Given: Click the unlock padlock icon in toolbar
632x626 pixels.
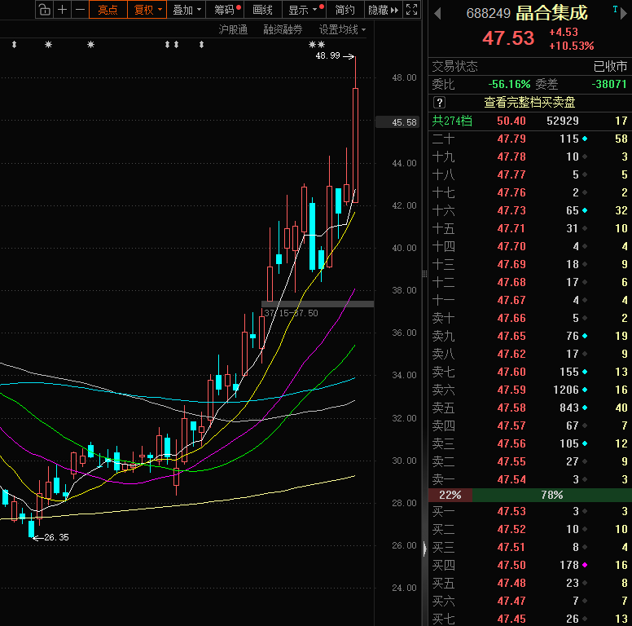Looking at the screenshot, I should click(45, 10).
